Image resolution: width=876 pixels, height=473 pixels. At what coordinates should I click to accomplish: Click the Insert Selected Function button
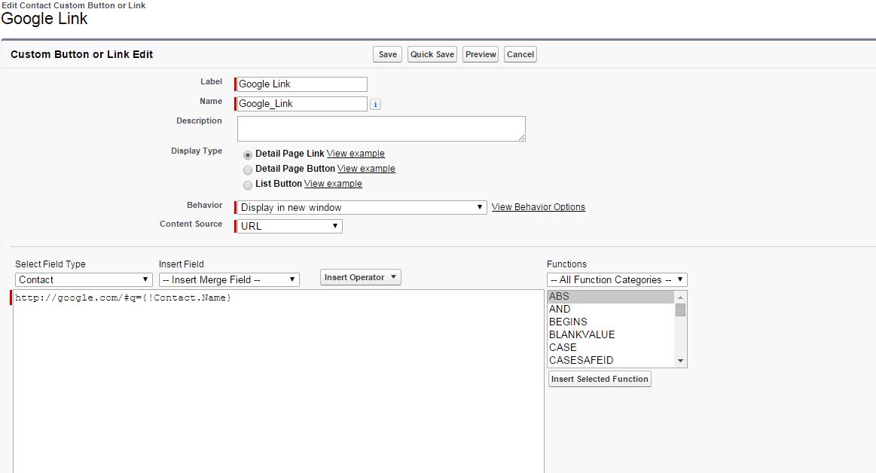[x=600, y=379]
